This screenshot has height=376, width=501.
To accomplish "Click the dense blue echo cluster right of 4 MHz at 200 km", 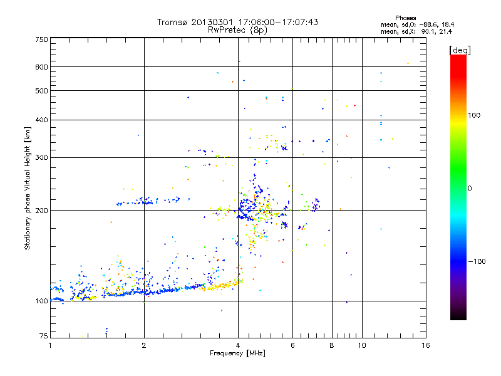I will (x=247, y=209).
